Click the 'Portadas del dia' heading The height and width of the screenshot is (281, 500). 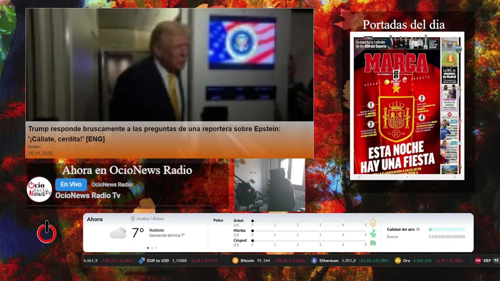(404, 25)
